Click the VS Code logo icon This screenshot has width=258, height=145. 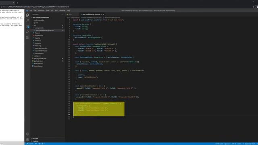27,11
